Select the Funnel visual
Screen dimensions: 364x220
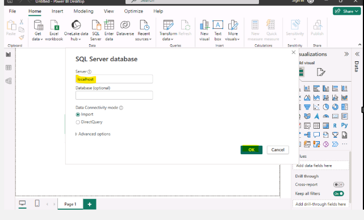tap(307, 107)
